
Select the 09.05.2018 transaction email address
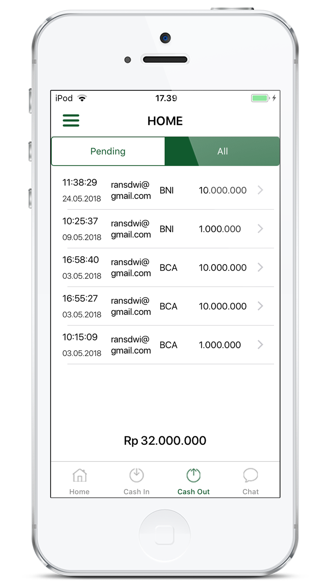point(131,229)
